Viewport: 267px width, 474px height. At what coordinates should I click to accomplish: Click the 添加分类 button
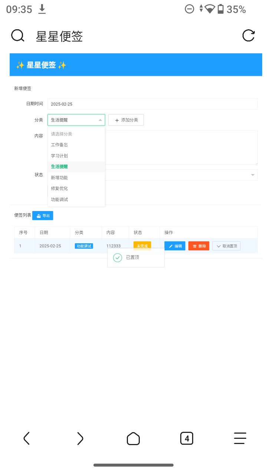tap(126, 120)
